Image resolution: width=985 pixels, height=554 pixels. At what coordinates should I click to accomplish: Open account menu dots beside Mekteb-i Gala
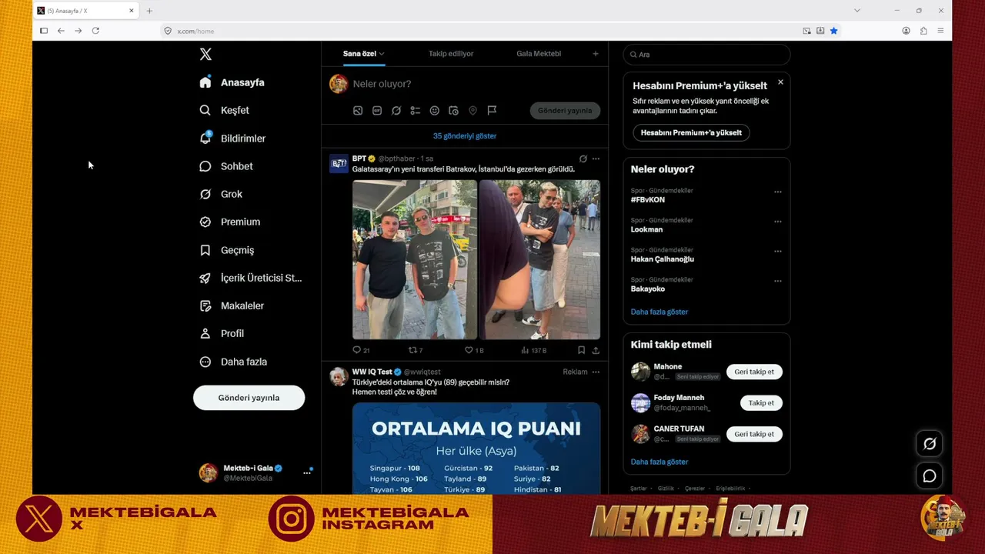(307, 472)
